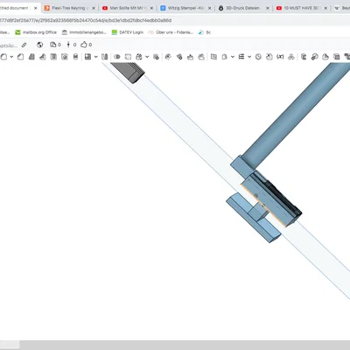Viewport: 350px width, 350px height.
Task: Click the Sheet metal model tool icon
Action: coord(304,57)
